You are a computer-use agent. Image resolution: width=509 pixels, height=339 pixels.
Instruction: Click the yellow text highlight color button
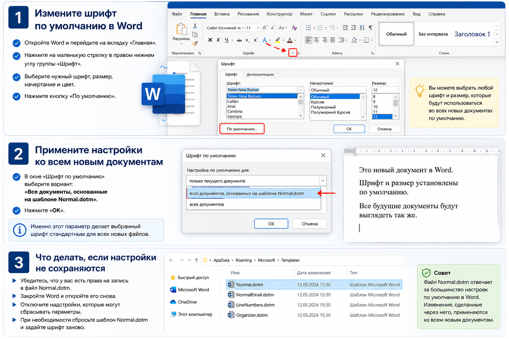coord(278,40)
